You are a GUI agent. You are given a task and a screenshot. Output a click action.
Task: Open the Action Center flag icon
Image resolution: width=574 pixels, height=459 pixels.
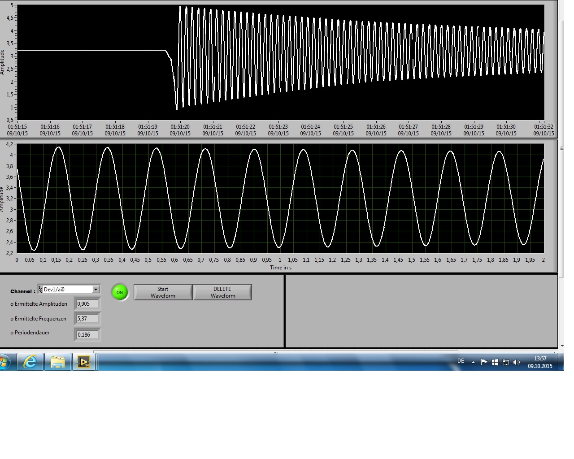[484, 362]
